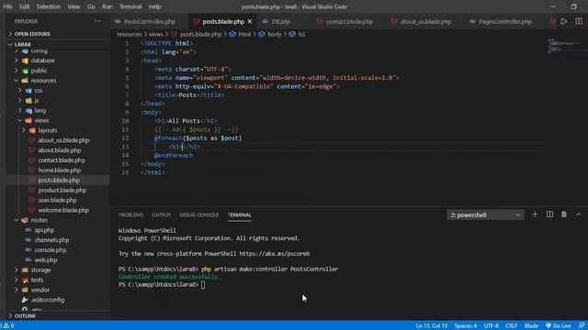This screenshot has height=330, width=588.
Task: Open user.blade.php in explorer tree
Action: click(57, 200)
